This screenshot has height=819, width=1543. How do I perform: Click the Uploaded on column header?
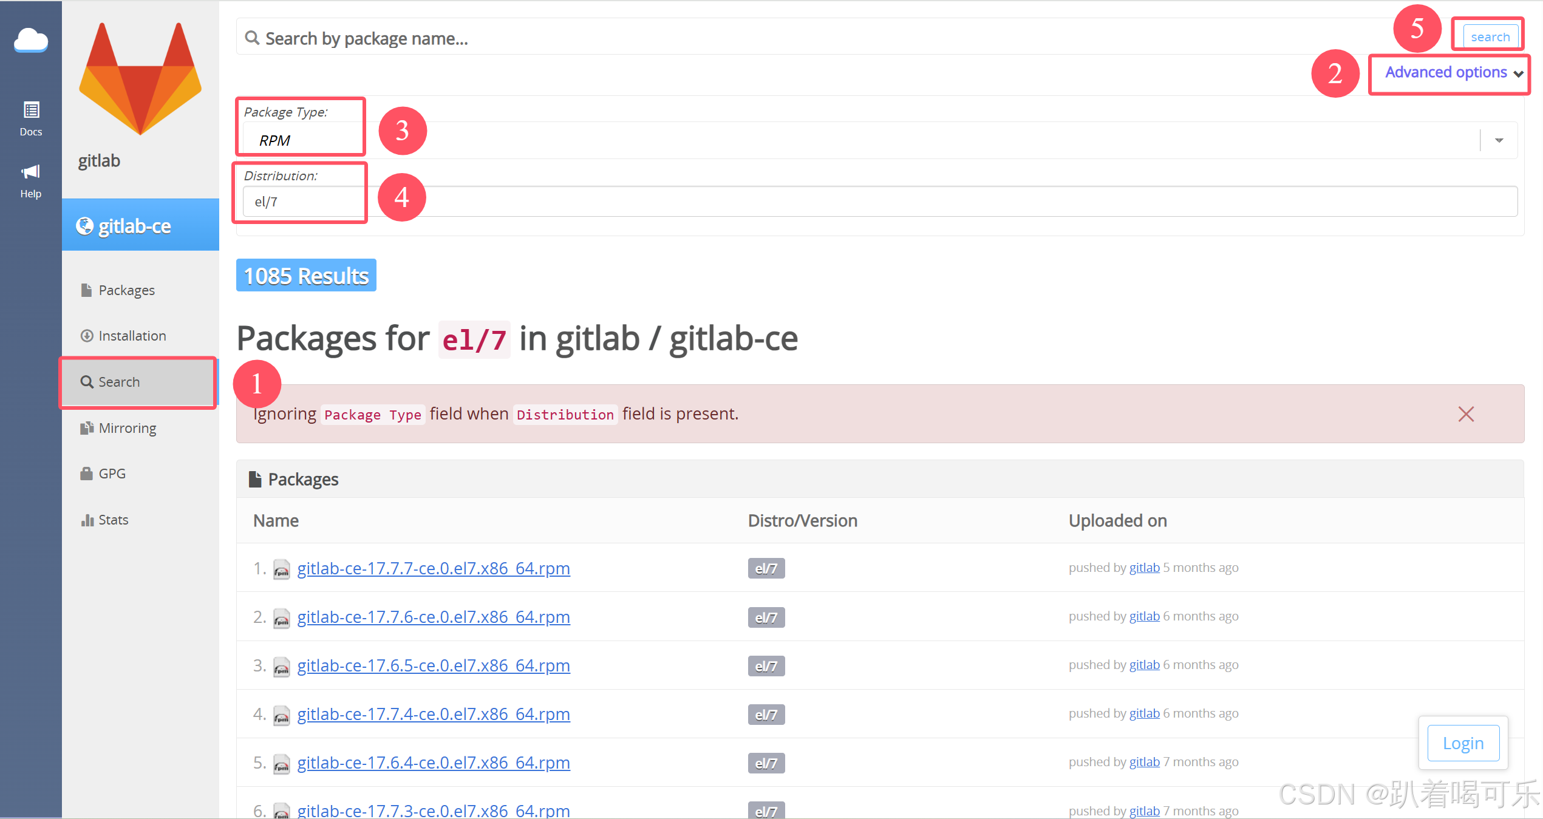point(1118,521)
